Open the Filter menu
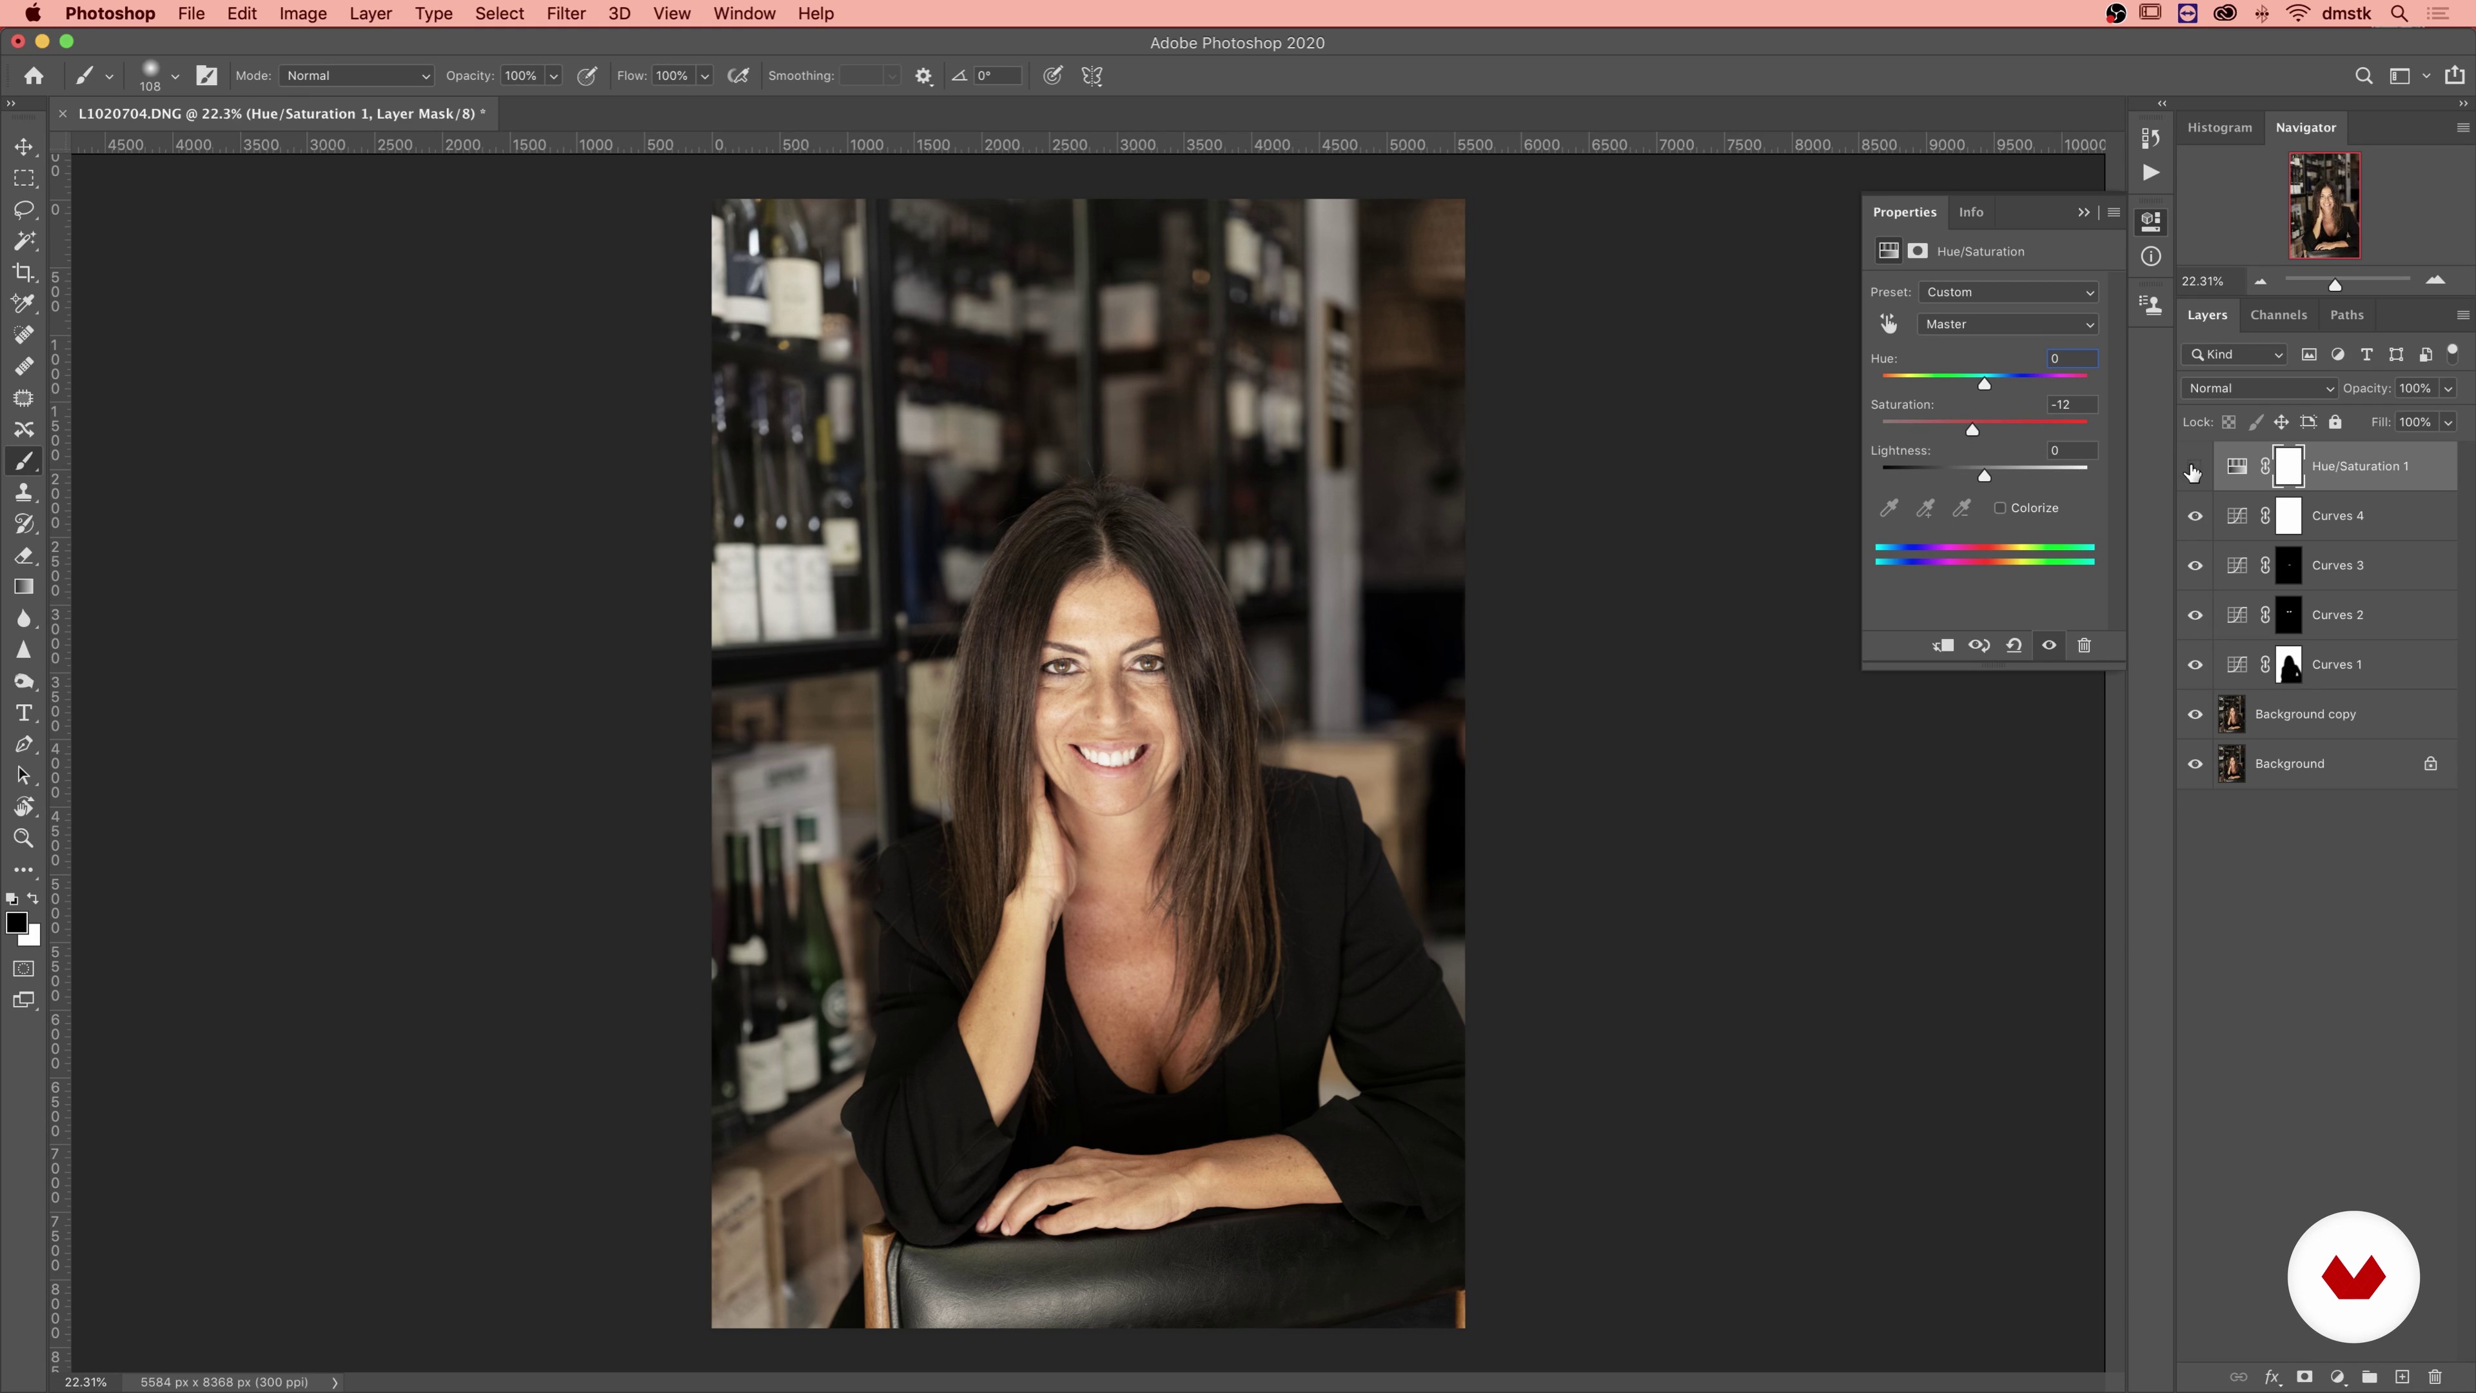The height and width of the screenshot is (1393, 2476). tap(566, 14)
